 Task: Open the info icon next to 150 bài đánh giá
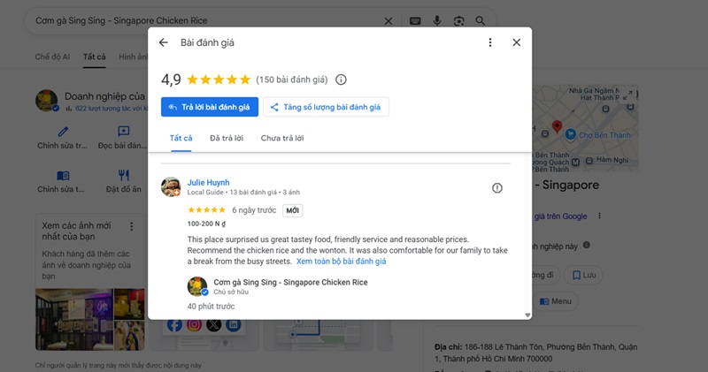click(341, 80)
